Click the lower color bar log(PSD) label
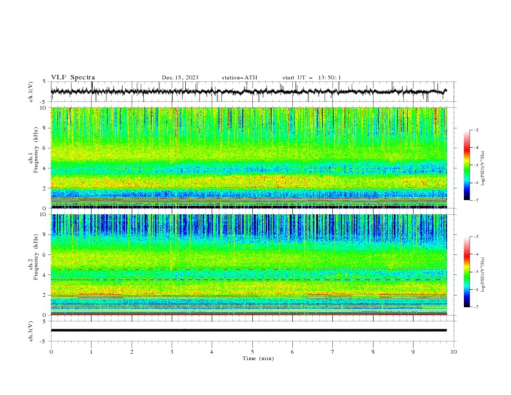The width and height of the screenshot is (511, 395). click(x=483, y=275)
